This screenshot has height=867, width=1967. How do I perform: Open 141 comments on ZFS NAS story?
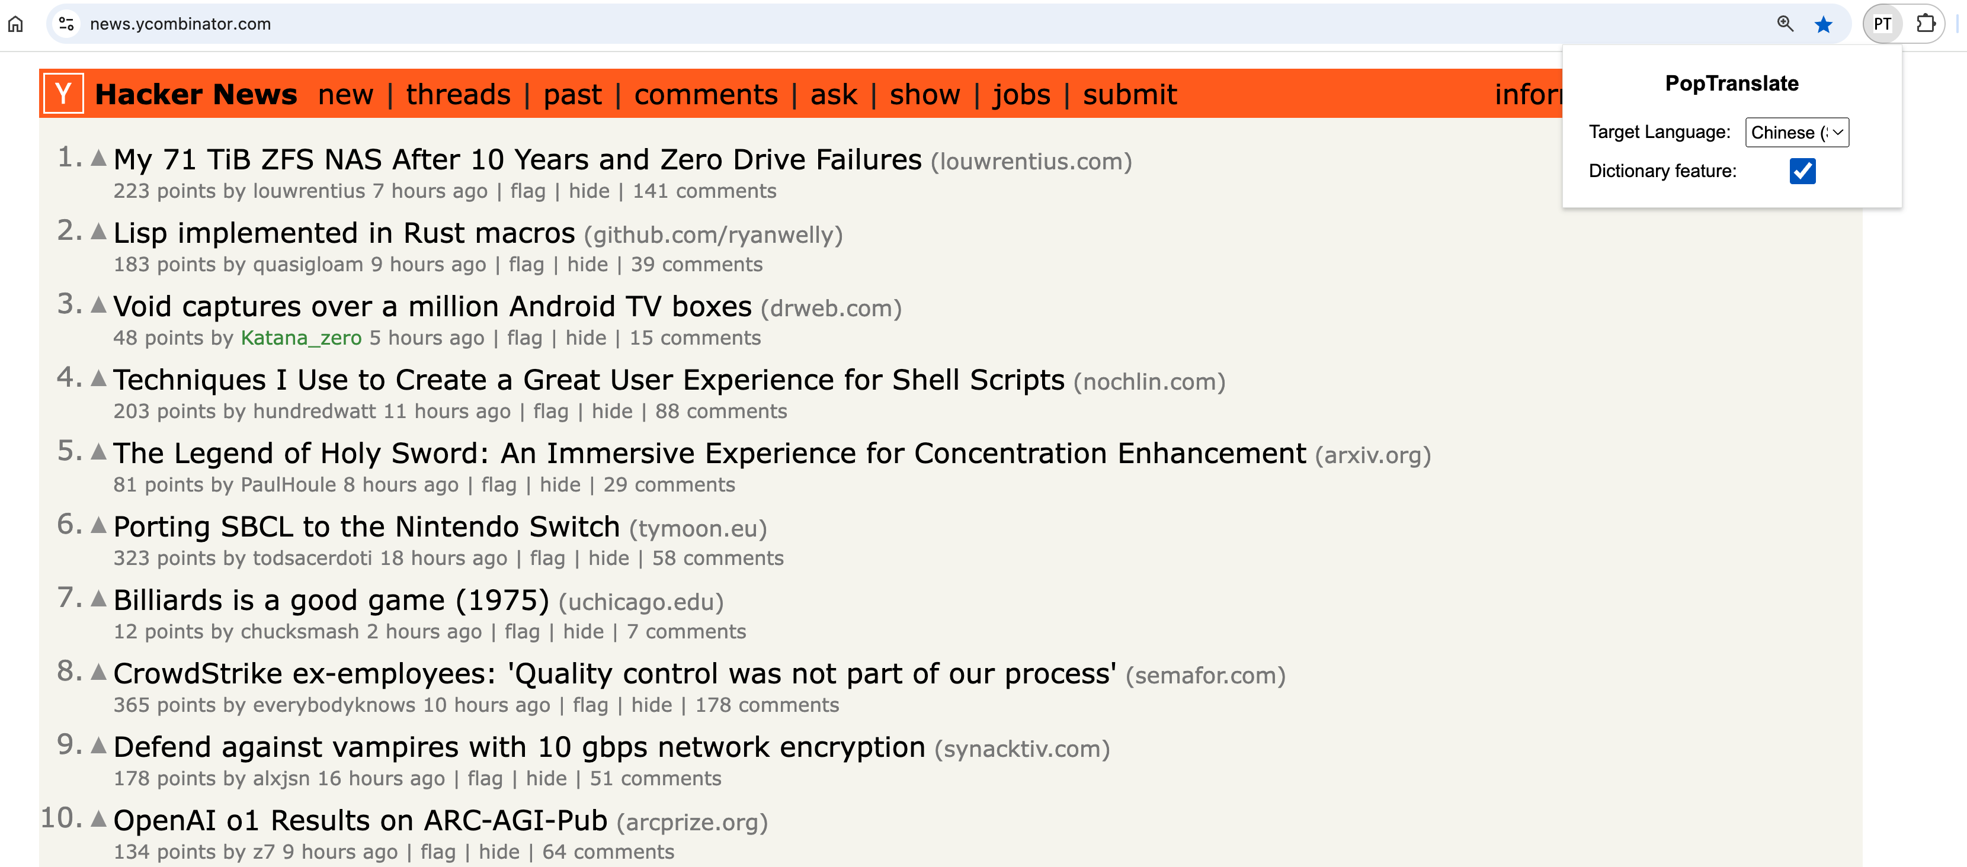click(704, 191)
